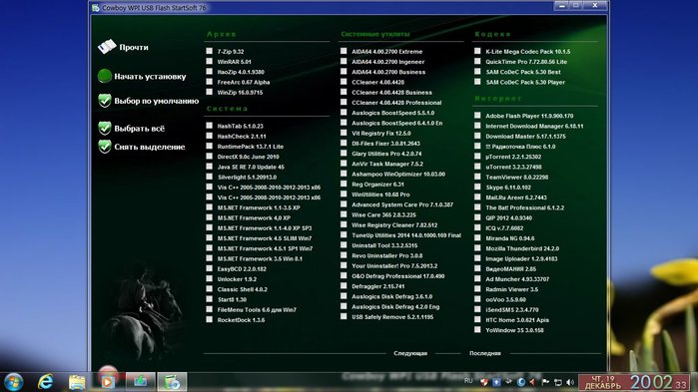Check RocketDock 1.3.6 checkbox

pyautogui.click(x=210, y=319)
